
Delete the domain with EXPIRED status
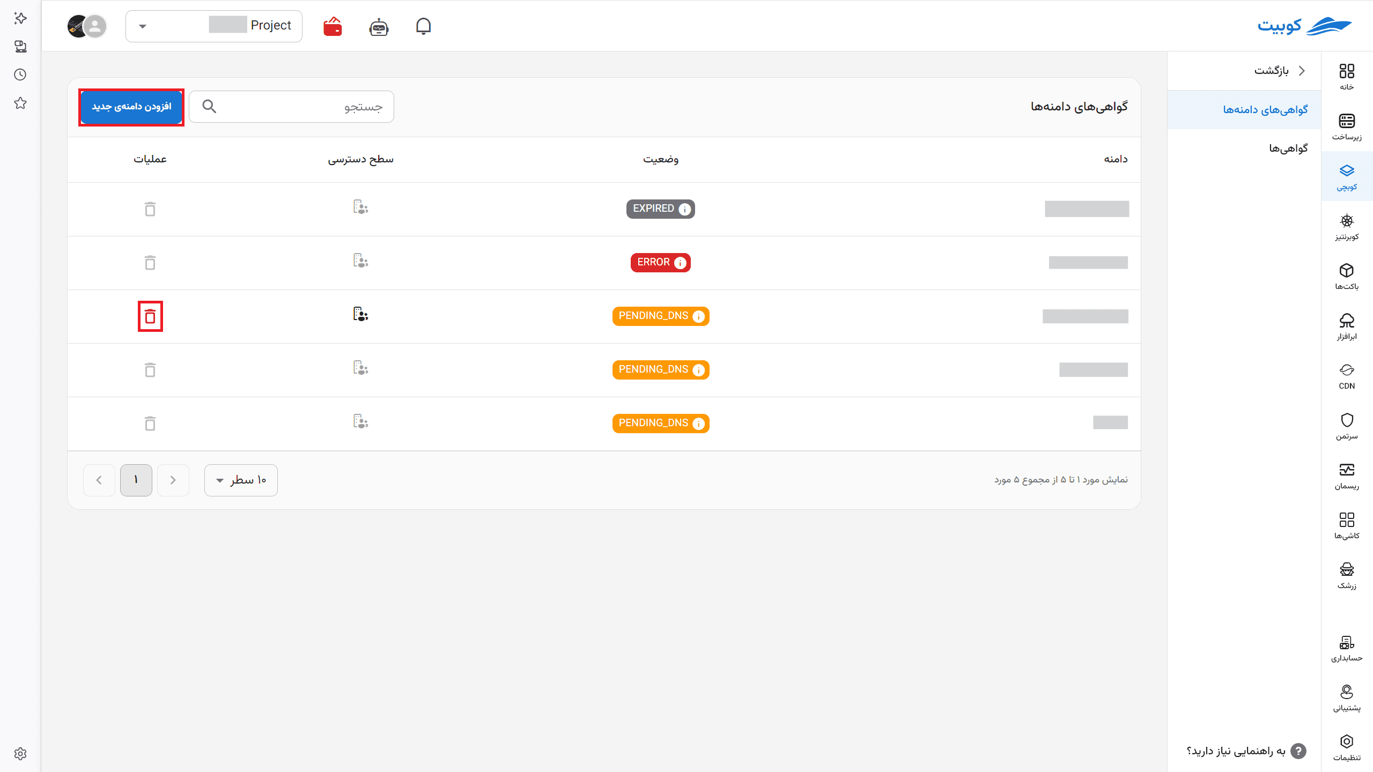150,209
